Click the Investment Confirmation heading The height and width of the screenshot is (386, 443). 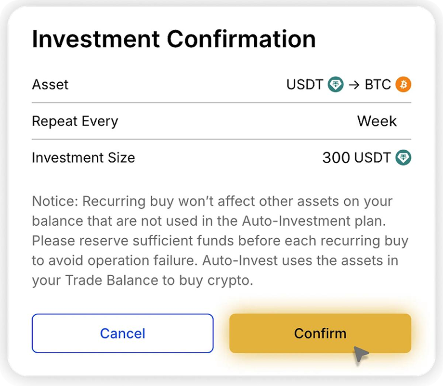[174, 39]
